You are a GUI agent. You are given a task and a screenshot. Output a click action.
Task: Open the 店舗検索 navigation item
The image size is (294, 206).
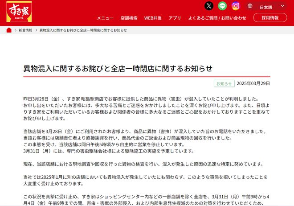pyautogui.click(x=129, y=18)
